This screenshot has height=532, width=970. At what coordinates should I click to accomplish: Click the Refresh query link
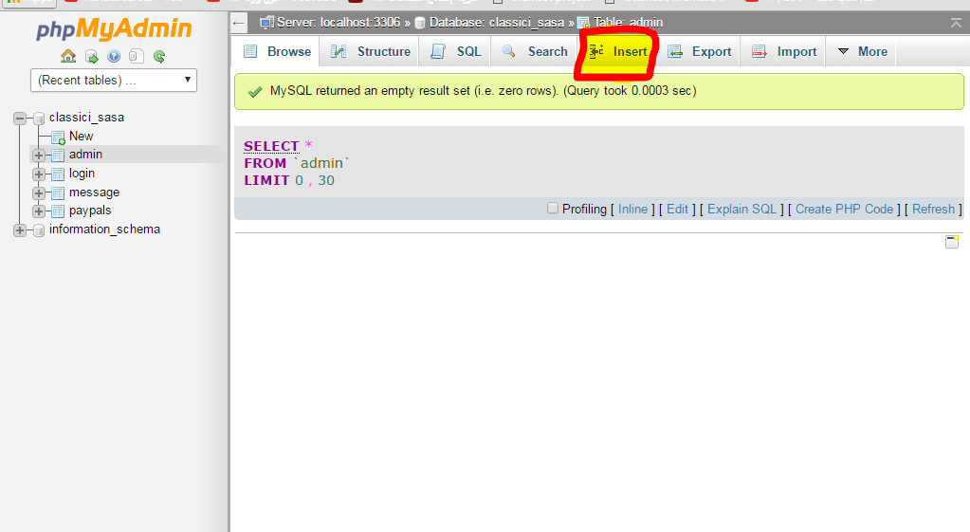pyautogui.click(x=934, y=209)
